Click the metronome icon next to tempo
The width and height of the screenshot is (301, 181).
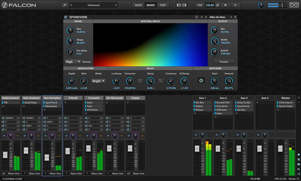point(218,5)
